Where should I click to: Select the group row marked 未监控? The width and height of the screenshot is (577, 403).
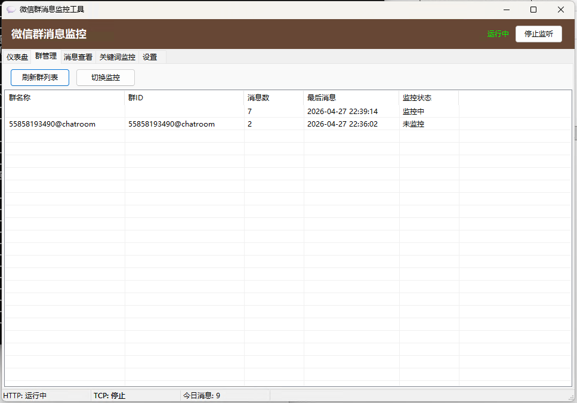[x=179, y=124]
